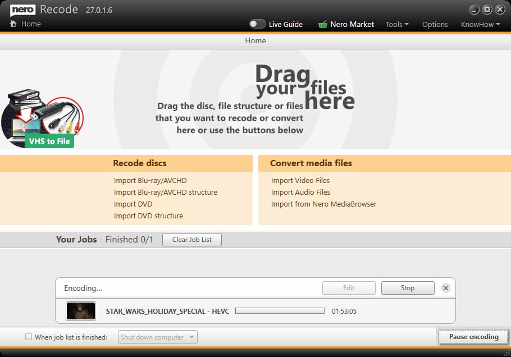Viewport: 511px width, 357px height.
Task: Remove the encoding job with the X icon
Action: click(x=445, y=288)
